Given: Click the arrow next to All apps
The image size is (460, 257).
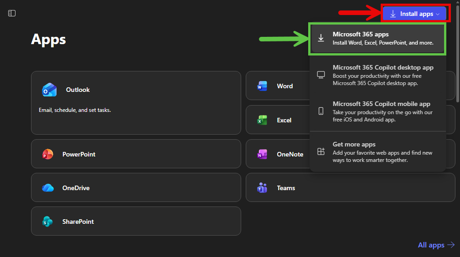Looking at the screenshot, I should 451,245.
